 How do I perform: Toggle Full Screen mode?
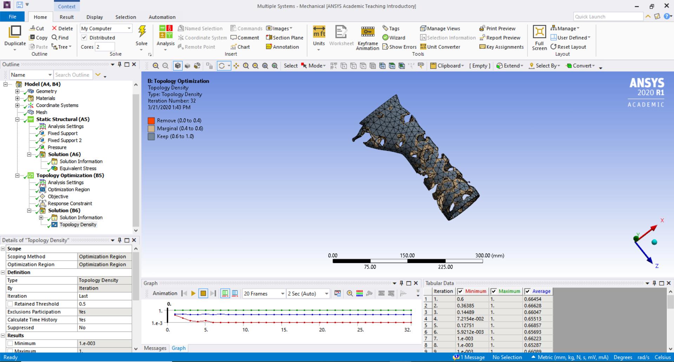tap(539, 38)
